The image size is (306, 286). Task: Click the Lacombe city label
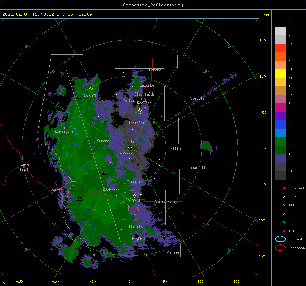pos(147,85)
